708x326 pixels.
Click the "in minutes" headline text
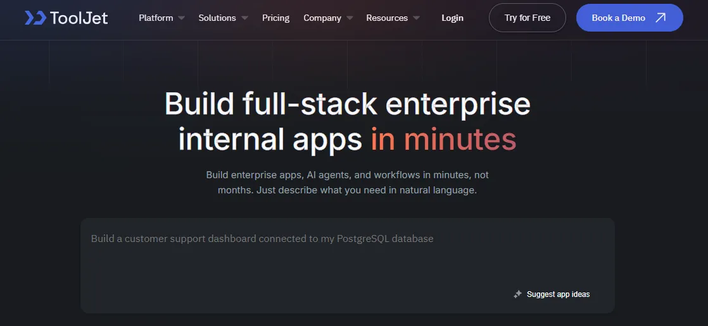(443, 140)
